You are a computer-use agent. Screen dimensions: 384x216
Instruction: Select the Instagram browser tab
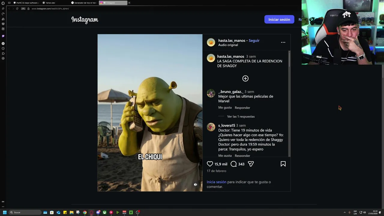tap(113, 3)
